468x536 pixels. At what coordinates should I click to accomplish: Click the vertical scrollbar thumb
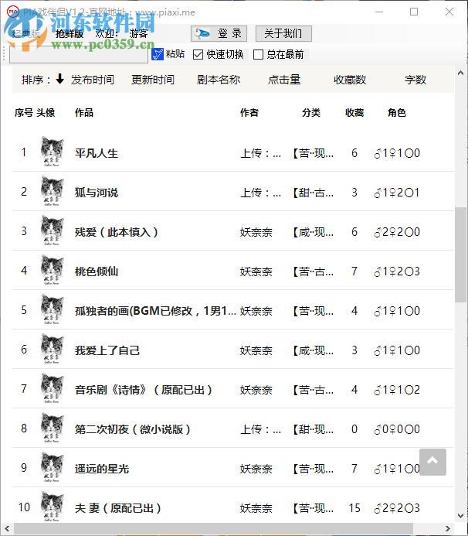(460, 254)
